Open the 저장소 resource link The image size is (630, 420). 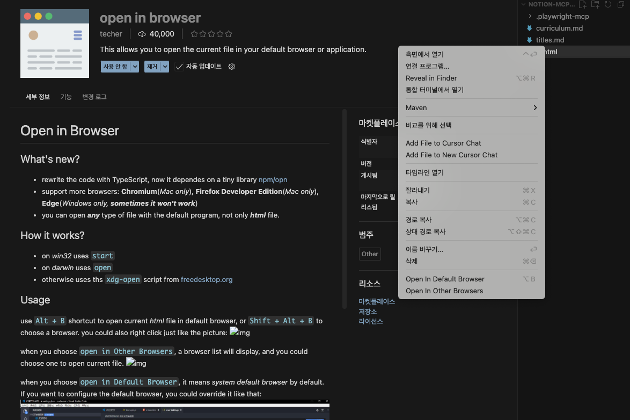pyautogui.click(x=368, y=312)
